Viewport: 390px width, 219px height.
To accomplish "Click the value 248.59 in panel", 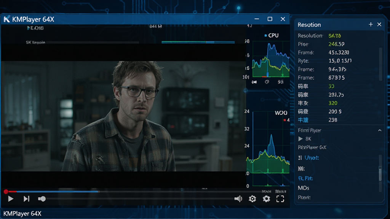I will (336, 44).
